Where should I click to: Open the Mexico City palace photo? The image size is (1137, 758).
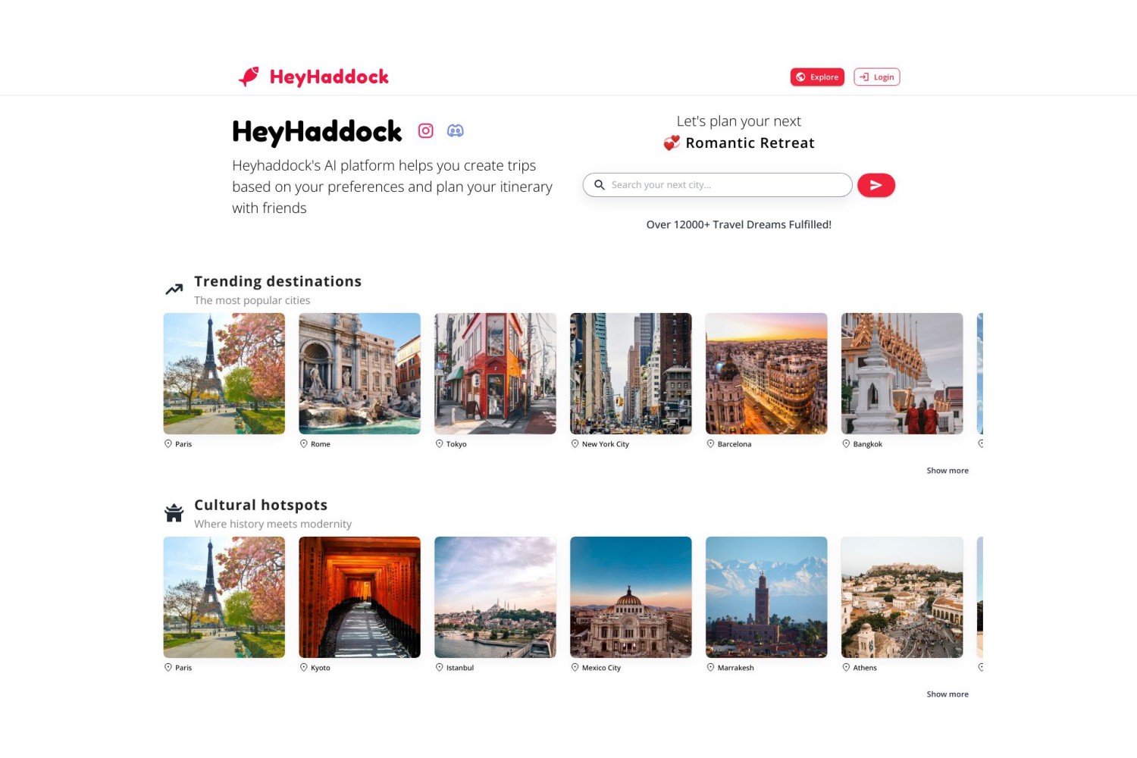click(x=631, y=597)
